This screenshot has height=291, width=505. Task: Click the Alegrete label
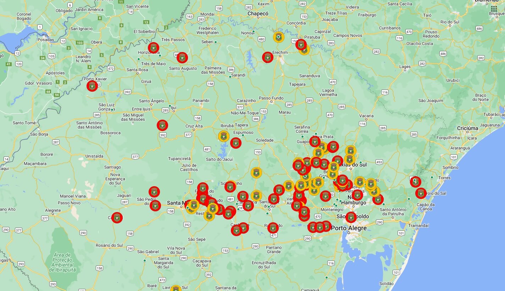(53, 210)
